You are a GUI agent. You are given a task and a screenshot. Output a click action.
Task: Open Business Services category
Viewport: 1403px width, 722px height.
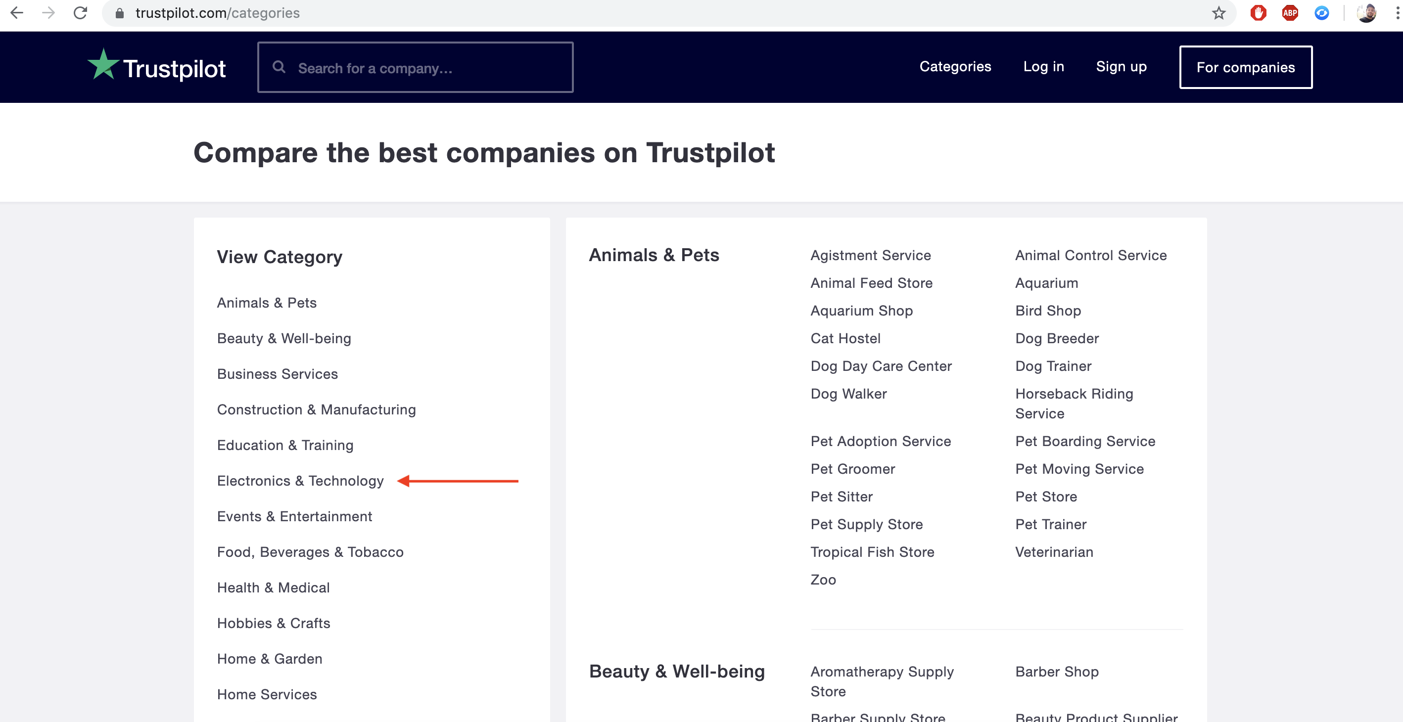[x=277, y=374]
